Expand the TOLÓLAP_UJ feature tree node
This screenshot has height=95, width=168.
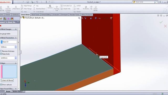(x=21, y=18)
